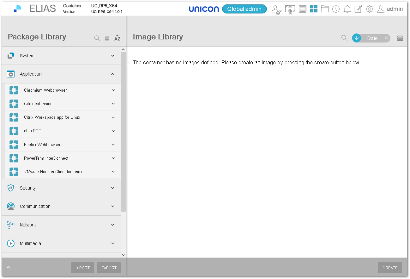Click the CREATE image button
The height and width of the screenshot is (279, 410).
point(390,268)
